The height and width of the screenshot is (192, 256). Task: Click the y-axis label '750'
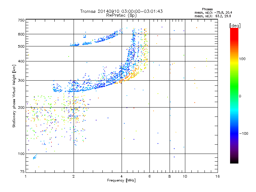21,20
